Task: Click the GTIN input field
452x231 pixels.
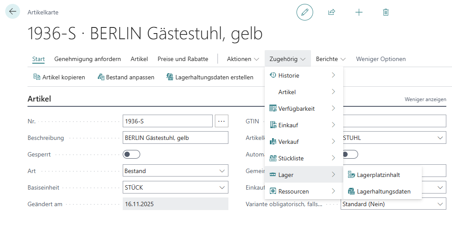Action: click(393, 121)
